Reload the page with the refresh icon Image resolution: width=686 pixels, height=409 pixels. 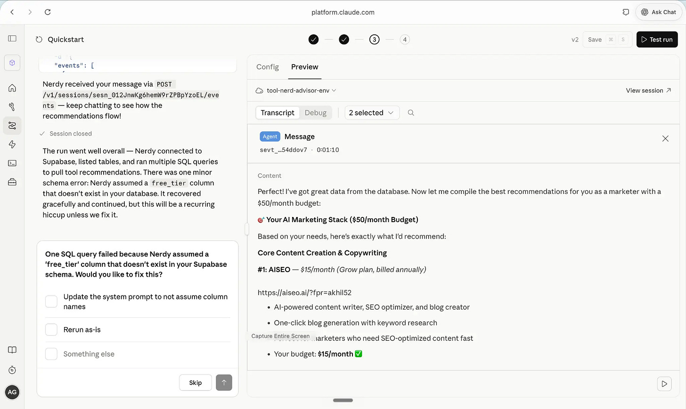click(x=48, y=12)
